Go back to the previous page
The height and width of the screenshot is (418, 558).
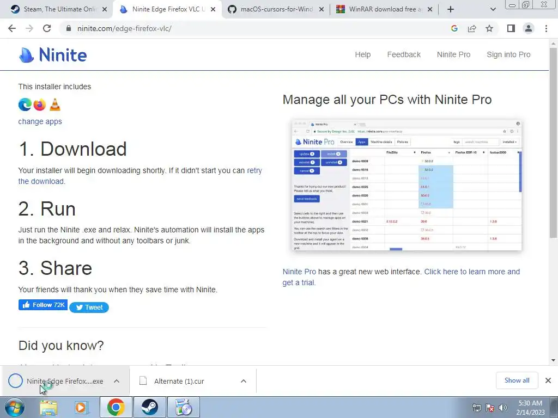click(x=12, y=28)
